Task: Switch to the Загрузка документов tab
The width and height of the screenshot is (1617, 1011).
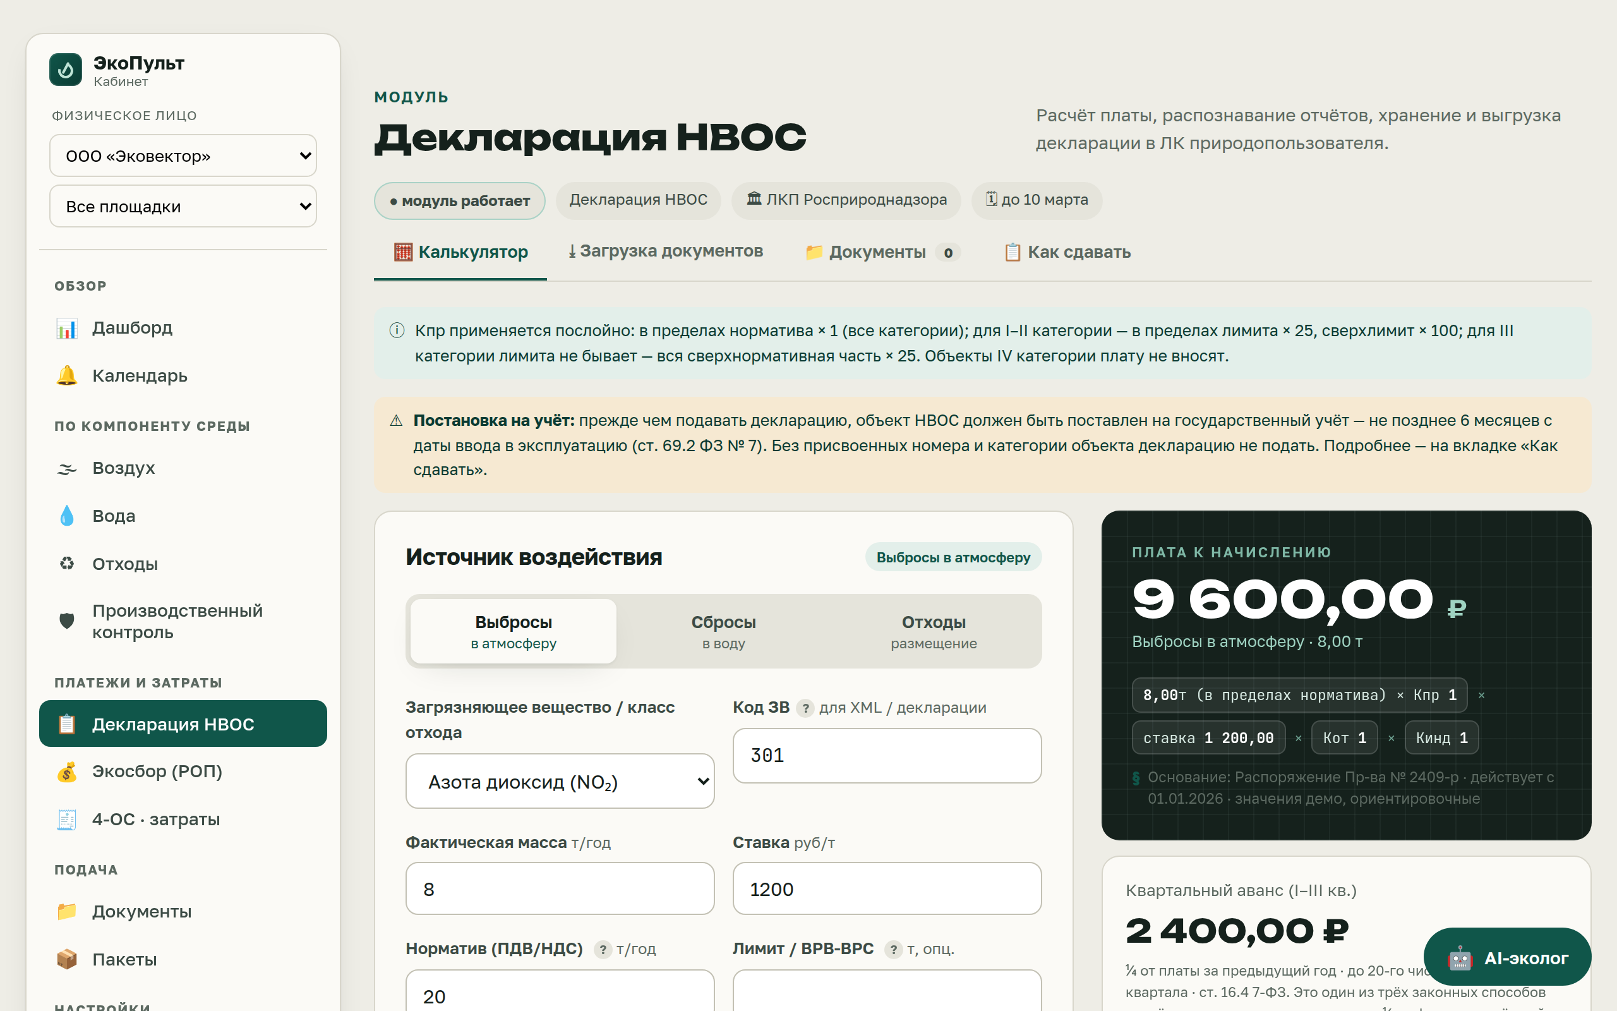Action: pos(666,251)
